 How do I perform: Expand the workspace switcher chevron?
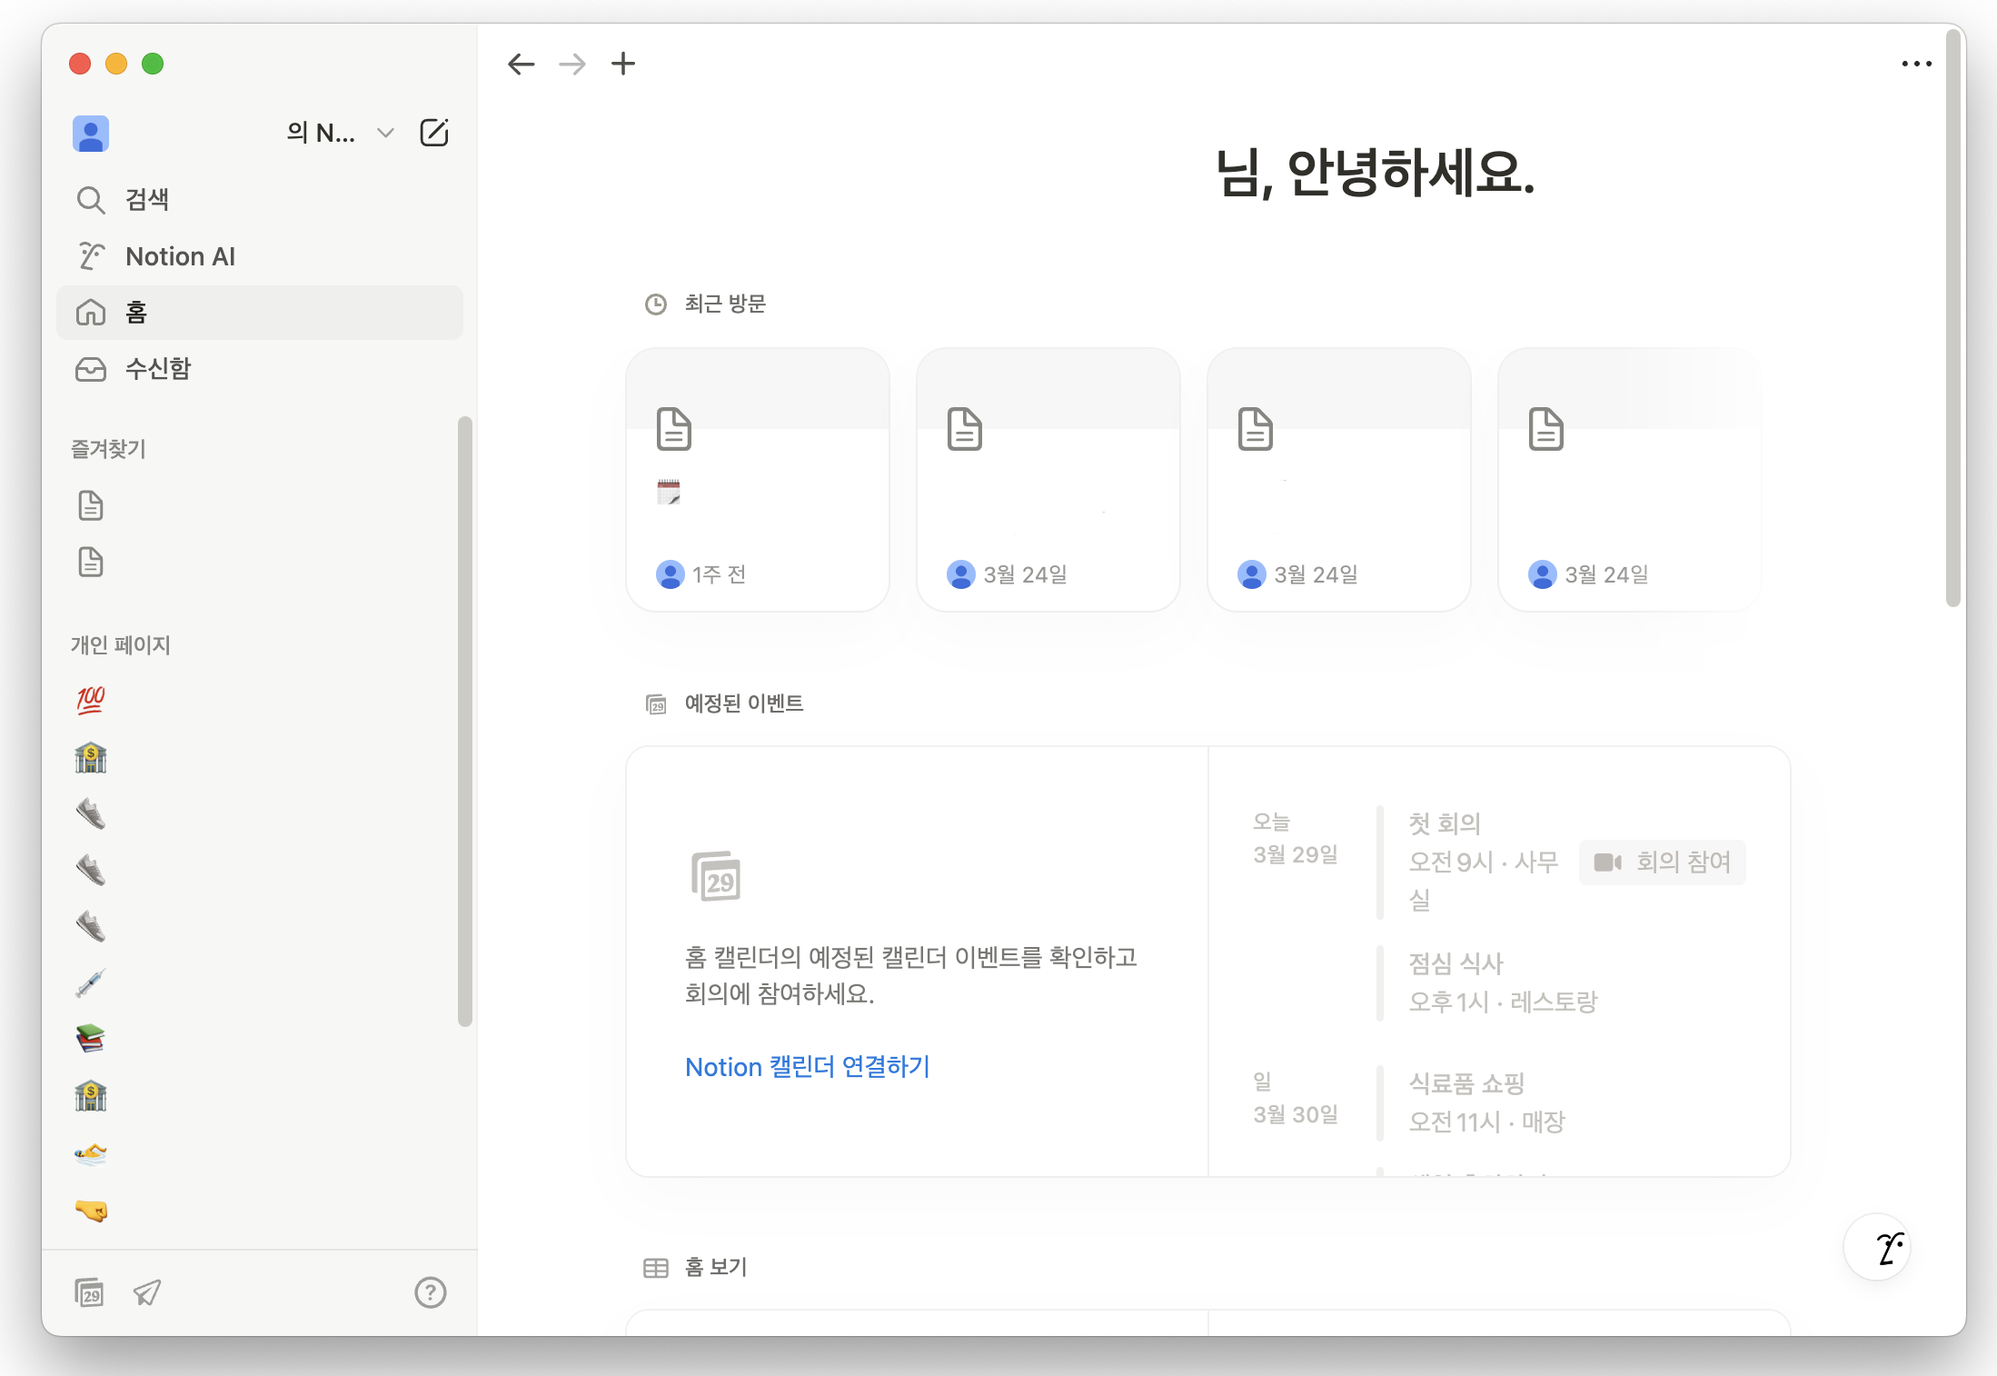pyautogui.click(x=385, y=133)
